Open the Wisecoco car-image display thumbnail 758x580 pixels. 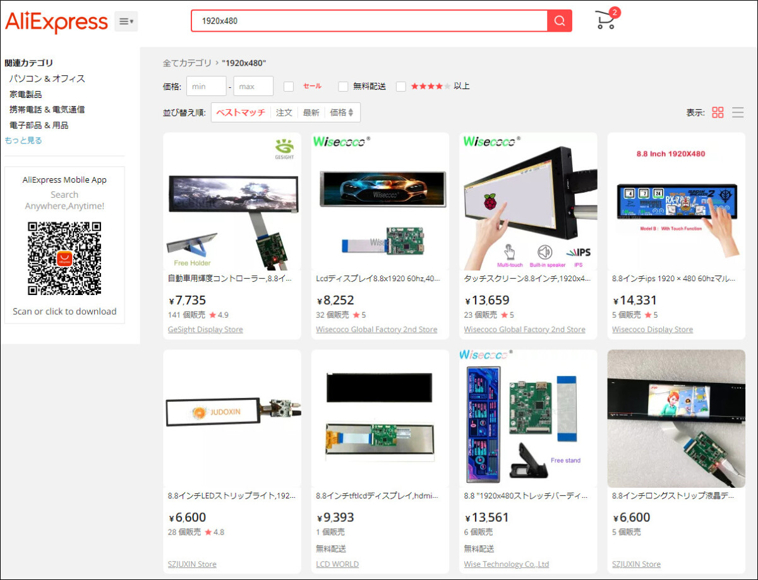point(380,202)
